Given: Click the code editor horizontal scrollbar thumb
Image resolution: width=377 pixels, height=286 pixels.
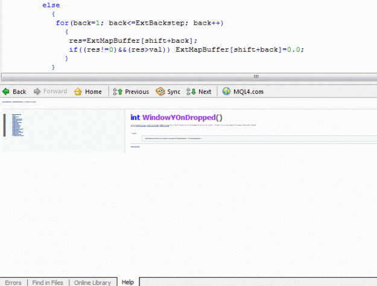Looking at the screenshot, I should [x=189, y=77].
